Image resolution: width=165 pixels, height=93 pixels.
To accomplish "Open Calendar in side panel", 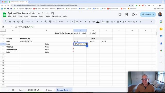I will click(161, 22).
